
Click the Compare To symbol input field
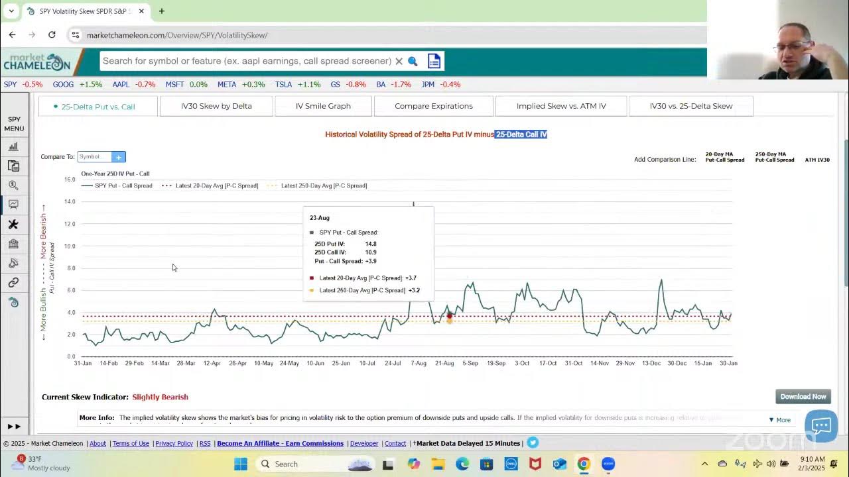(x=94, y=157)
